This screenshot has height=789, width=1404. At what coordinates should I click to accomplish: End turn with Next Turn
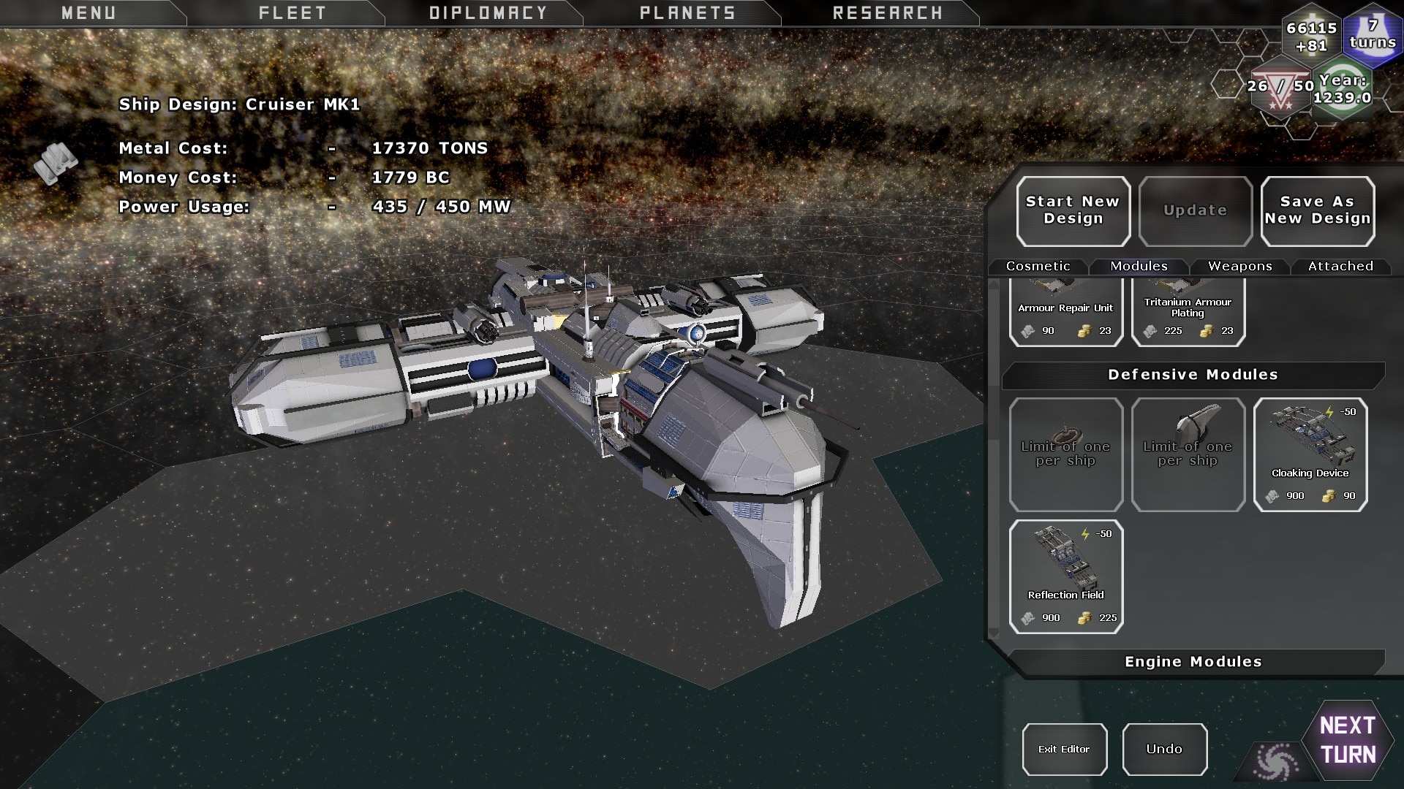point(1348,740)
